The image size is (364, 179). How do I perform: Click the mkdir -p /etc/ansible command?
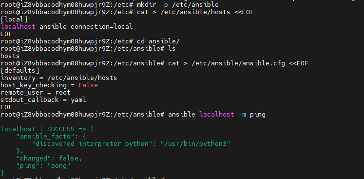click(178, 4)
